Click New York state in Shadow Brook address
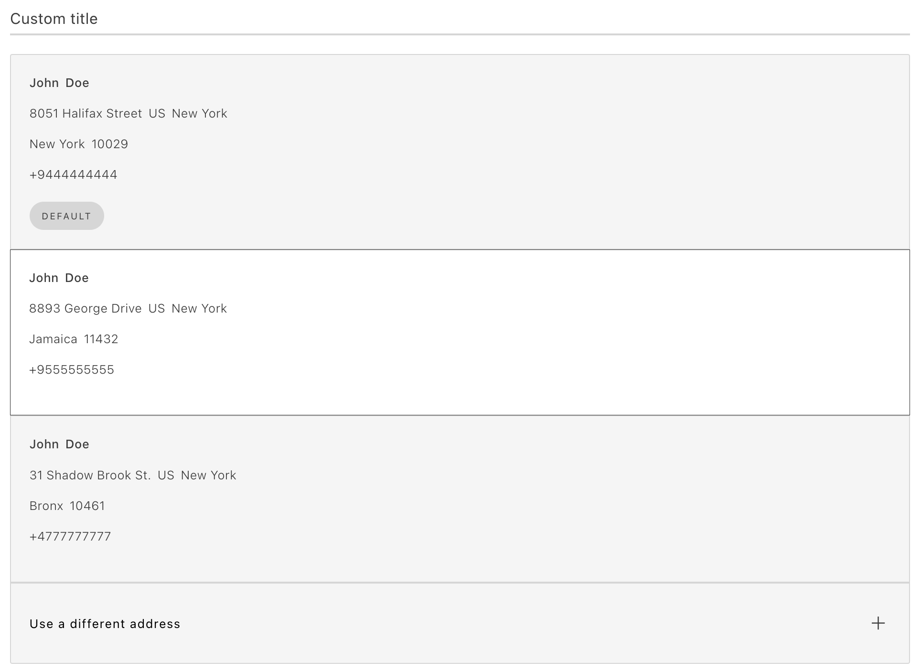 tap(208, 475)
